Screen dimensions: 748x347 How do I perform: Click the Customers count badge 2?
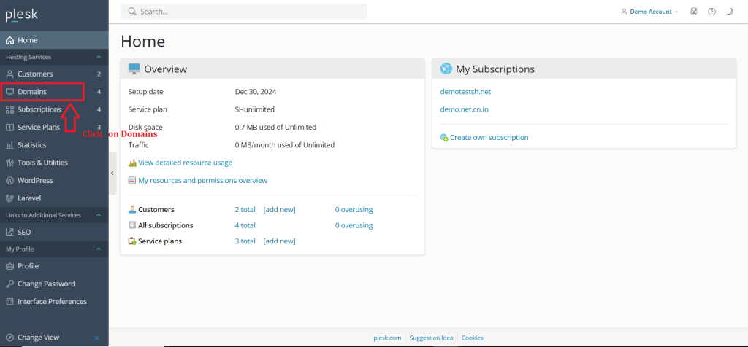coord(99,74)
